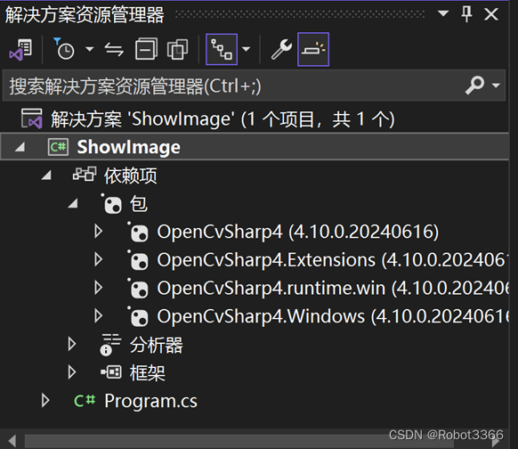Screen dimensions: 518x449
Task: Close the 解决方案资源管理器 panel
Action: pyautogui.click(x=491, y=14)
